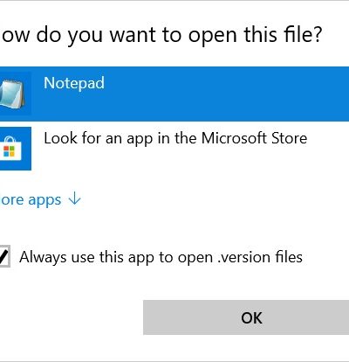Click the Always use this app label text
The image size is (349, 362).
(x=161, y=257)
